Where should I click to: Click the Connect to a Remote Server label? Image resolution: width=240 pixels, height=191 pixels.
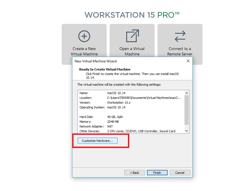tap(180, 51)
